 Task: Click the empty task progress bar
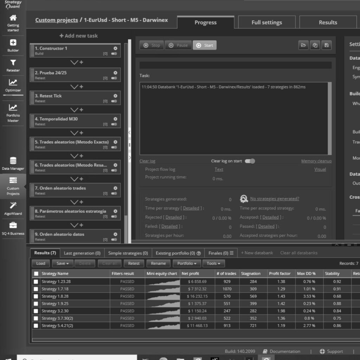coord(235,65)
